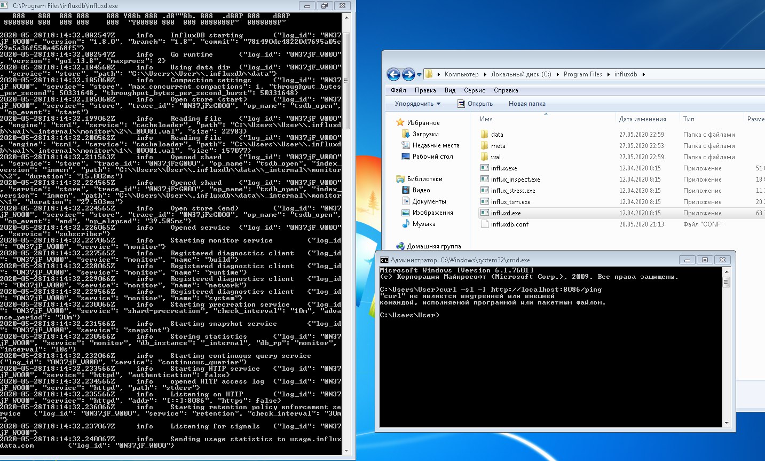Minimize the cmd.exe window
Viewport: 765px width, 461px height.
688,260
